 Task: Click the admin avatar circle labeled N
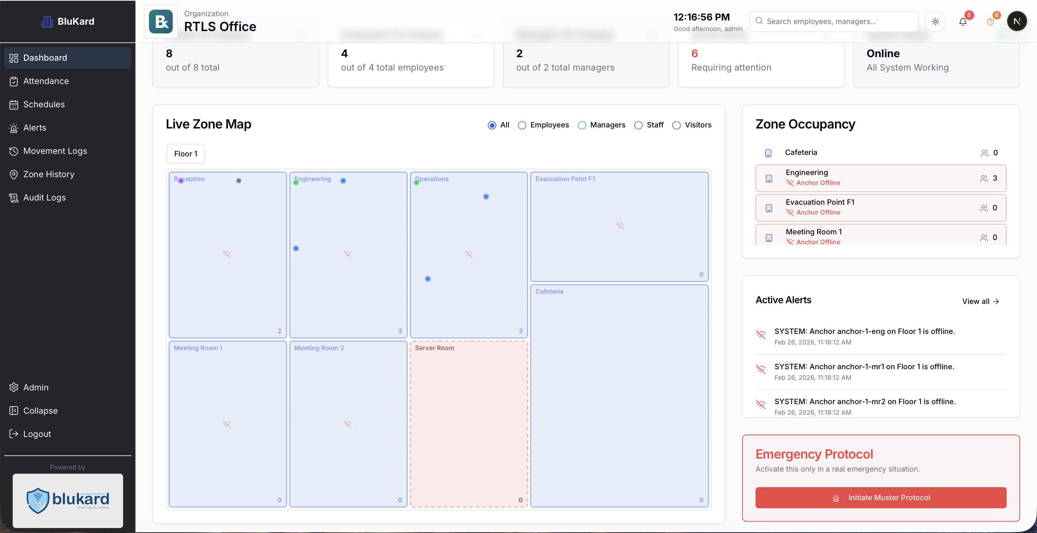click(1017, 21)
